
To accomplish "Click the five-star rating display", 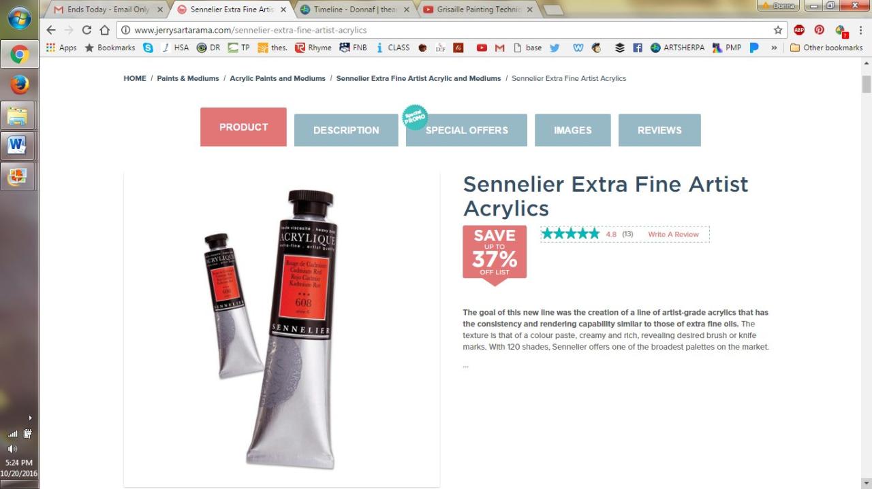I will (x=571, y=234).
